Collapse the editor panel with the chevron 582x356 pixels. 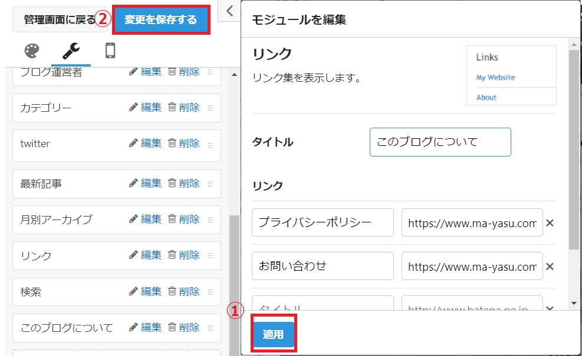pos(229,11)
